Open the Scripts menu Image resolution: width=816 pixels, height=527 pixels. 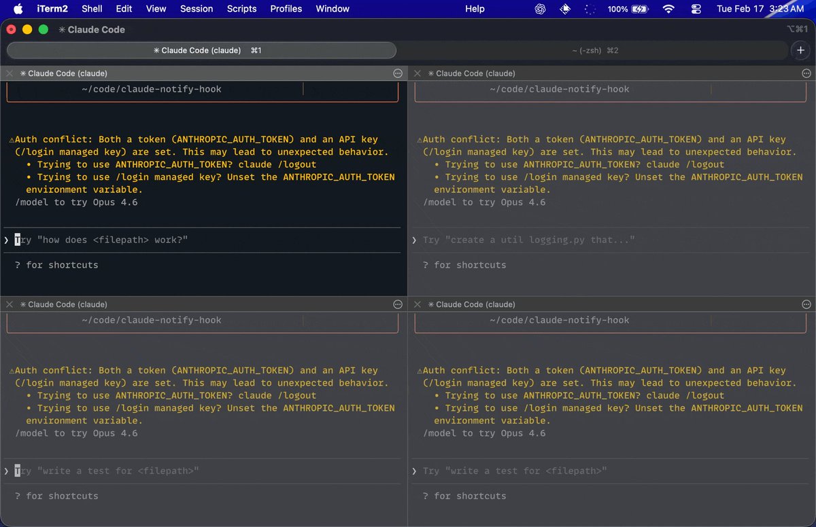[241, 9]
